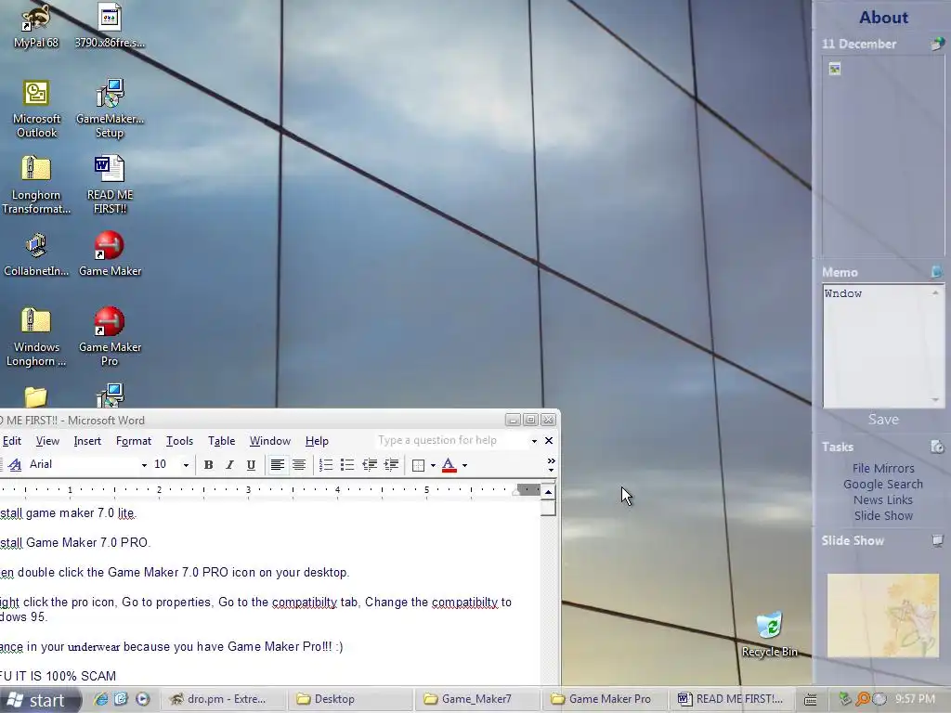Image resolution: width=951 pixels, height=713 pixels.
Task: Click the orange search icon in system tray
Action: pos(863,699)
